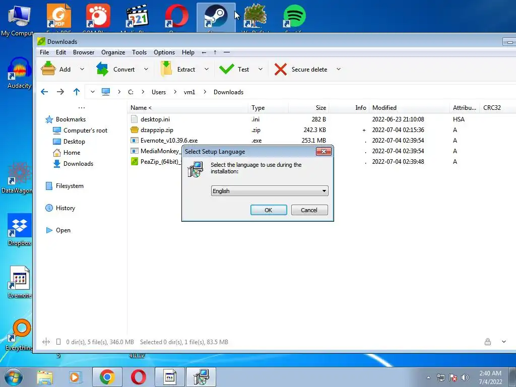Select Desktop in the sidebar
The height and width of the screenshot is (387, 516).
69,142
